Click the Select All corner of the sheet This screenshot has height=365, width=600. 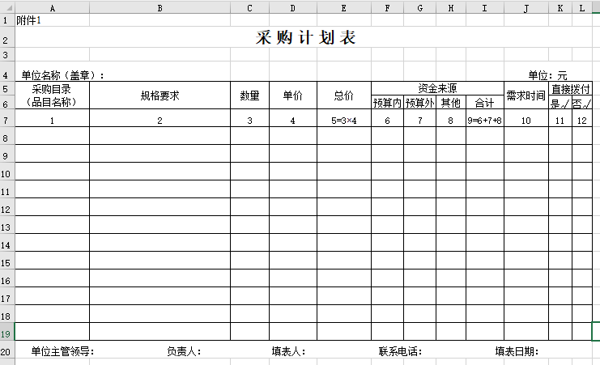(6, 7)
